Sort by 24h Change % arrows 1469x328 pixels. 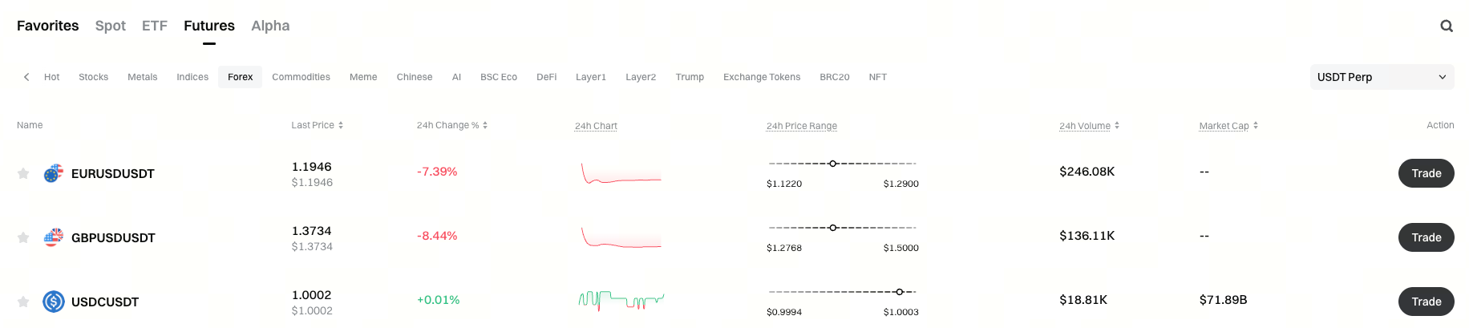(x=485, y=125)
